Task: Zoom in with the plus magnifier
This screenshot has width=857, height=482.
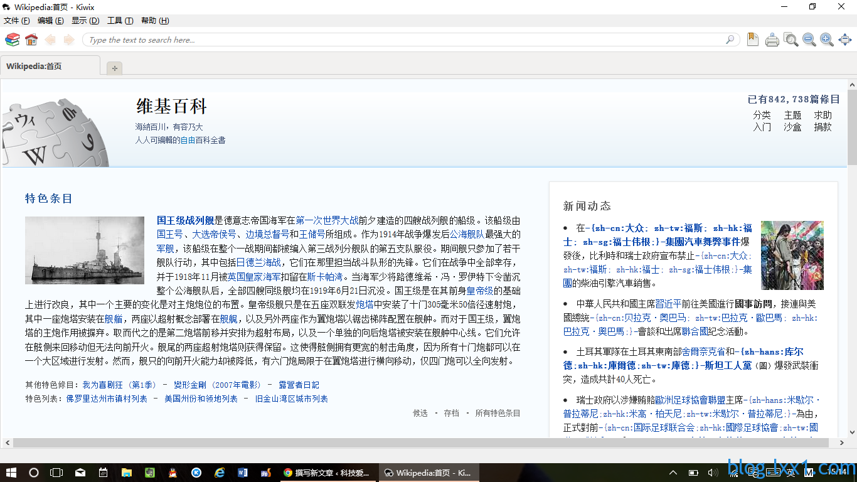Action: [x=827, y=40]
